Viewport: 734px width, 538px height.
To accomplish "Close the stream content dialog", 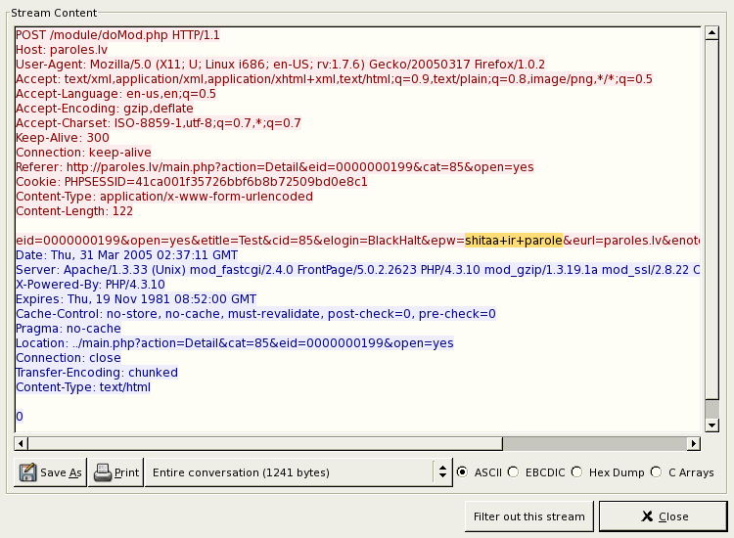I will coord(663,516).
